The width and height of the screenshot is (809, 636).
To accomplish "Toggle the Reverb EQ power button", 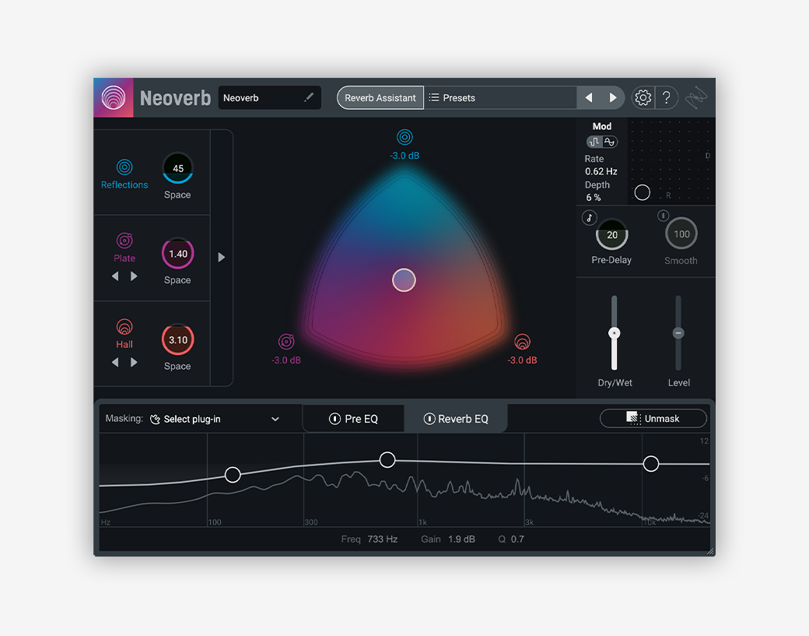I will [429, 419].
